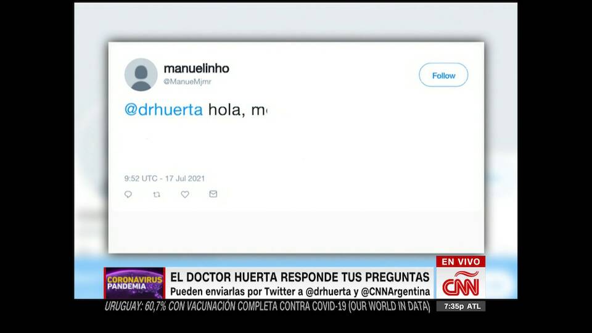Click the 9:52 UTC - 17 Jul 2021 timestamp
Screen dimensions: 592x333
165,178
